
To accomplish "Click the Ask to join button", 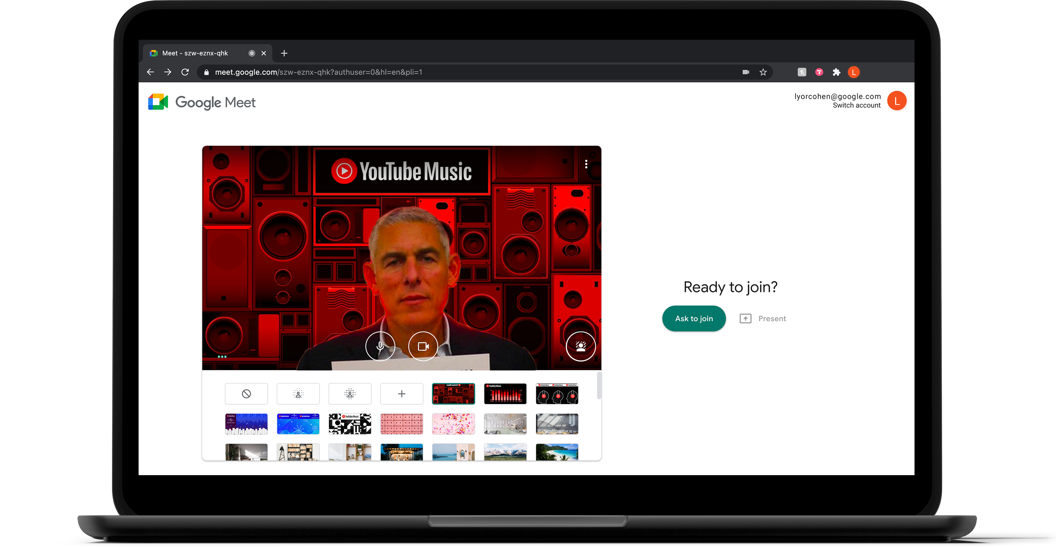I will click(694, 319).
